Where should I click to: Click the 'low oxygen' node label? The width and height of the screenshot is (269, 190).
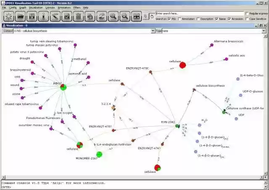point(65,113)
